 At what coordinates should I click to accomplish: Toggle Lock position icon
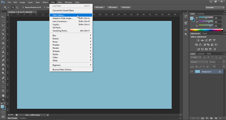tap(204, 67)
